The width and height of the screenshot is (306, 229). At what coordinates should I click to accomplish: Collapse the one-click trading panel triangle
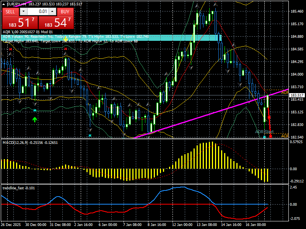4,4
